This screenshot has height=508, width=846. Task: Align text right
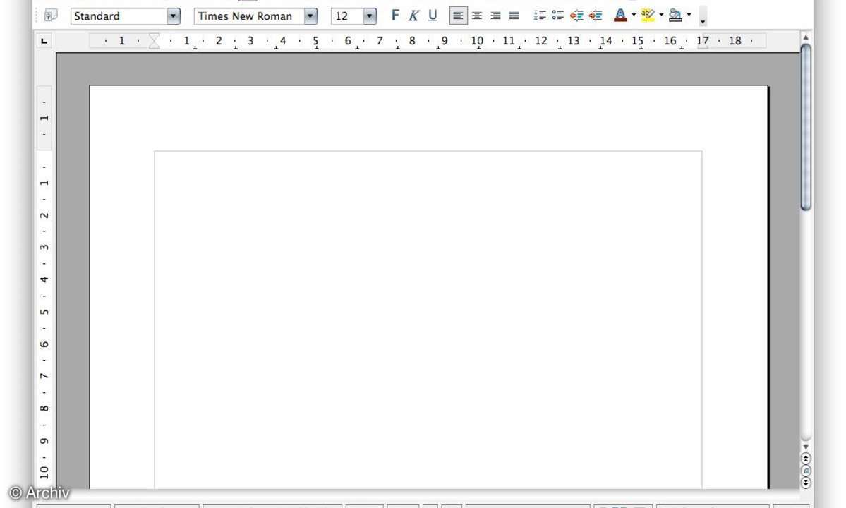[x=495, y=16]
